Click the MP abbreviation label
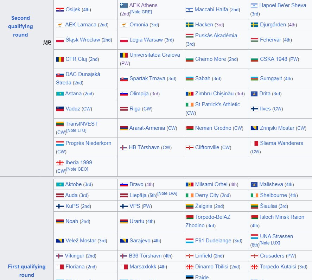Image resolution: width=312 pixels, height=280 pixels. pos(47,43)
